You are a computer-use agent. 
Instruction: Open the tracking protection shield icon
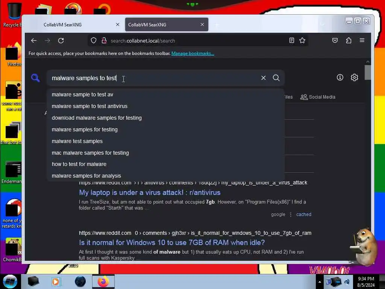click(94, 40)
